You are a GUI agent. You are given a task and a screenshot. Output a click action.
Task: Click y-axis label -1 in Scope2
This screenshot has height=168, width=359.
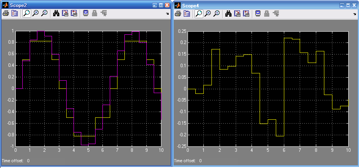click(12, 146)
